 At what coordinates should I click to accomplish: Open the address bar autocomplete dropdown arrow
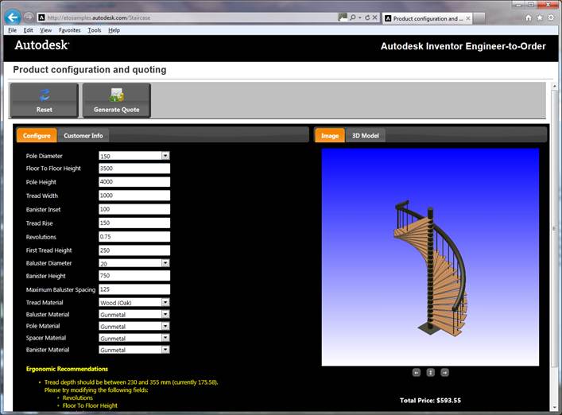point(360,17)
